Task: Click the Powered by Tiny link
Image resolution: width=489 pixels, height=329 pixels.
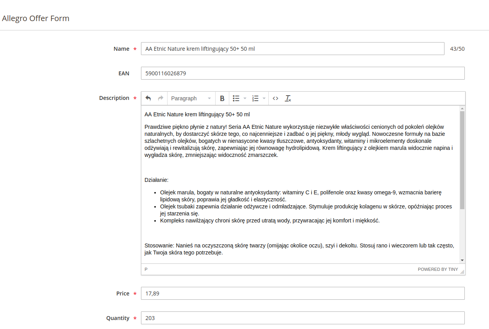Action: [437, 269]
